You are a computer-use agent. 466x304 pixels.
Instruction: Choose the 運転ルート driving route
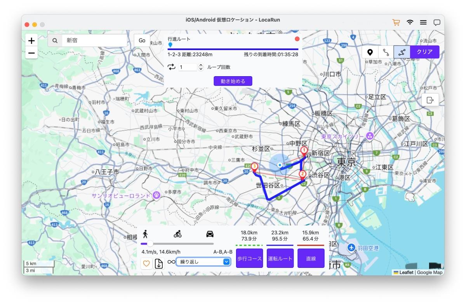tap(280, 258)
